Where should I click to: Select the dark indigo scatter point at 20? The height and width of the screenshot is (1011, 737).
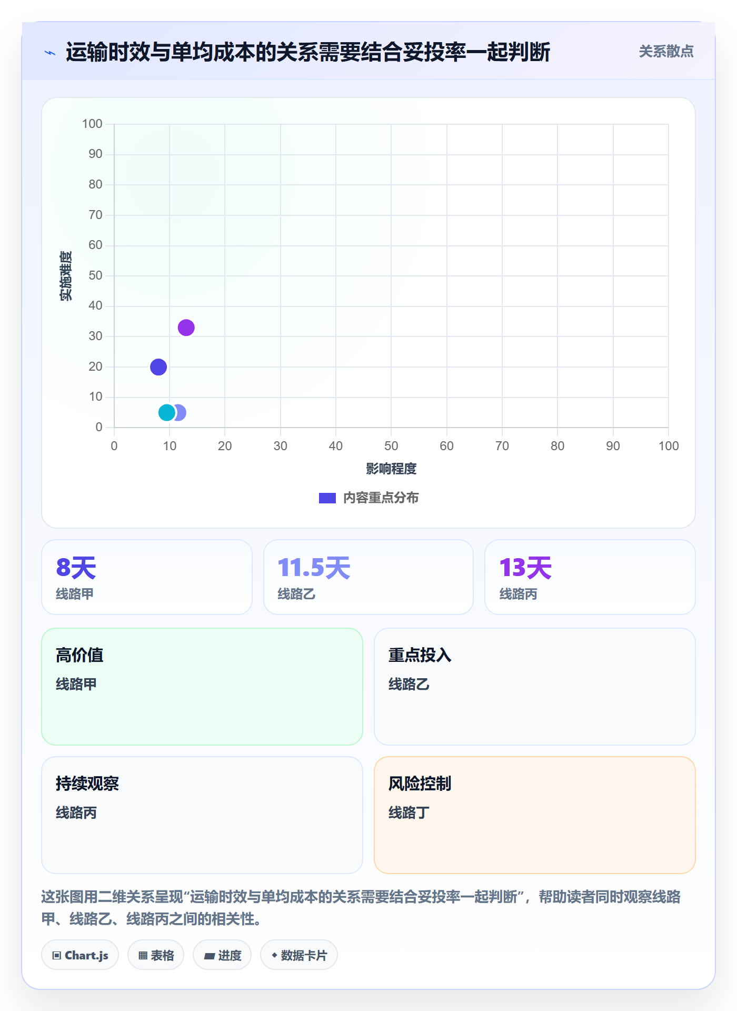158,367
